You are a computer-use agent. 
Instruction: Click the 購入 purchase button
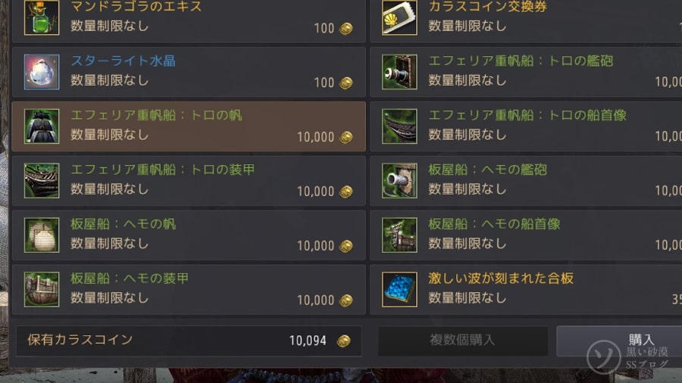pyautogui.click(x=619, y=341)
